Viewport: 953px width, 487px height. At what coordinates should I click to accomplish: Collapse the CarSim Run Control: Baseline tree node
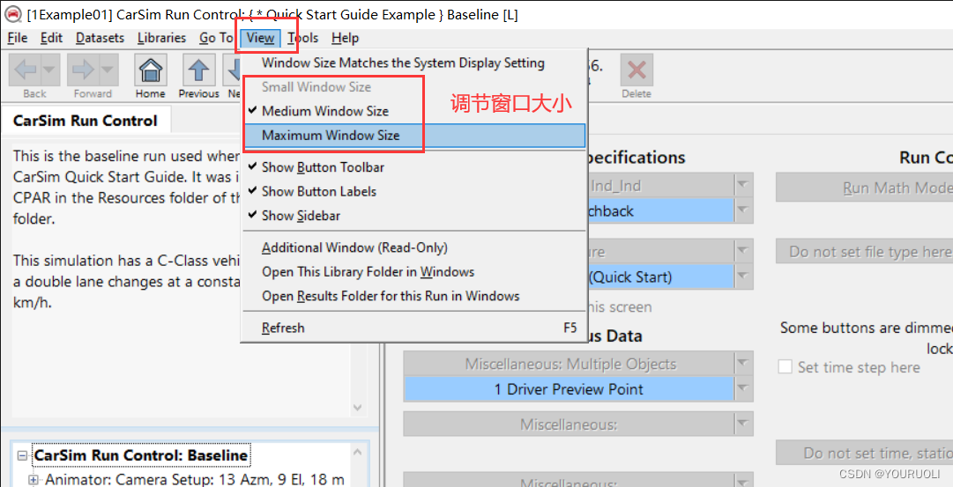tap(23, 455)
